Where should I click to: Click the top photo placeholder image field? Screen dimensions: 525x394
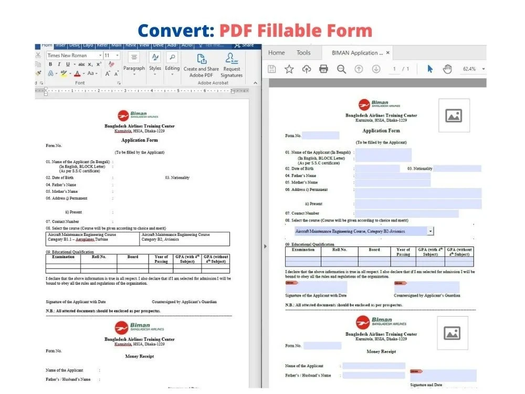point(454,116)
